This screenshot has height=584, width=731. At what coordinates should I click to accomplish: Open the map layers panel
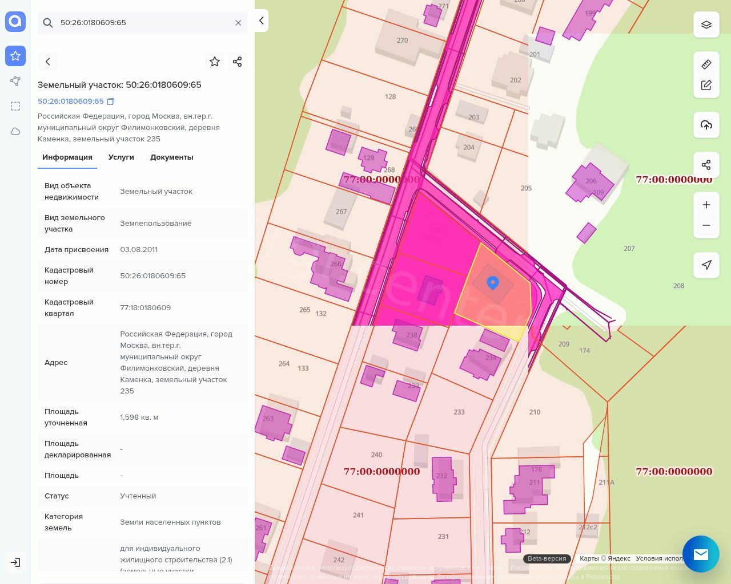click(706, 25)
